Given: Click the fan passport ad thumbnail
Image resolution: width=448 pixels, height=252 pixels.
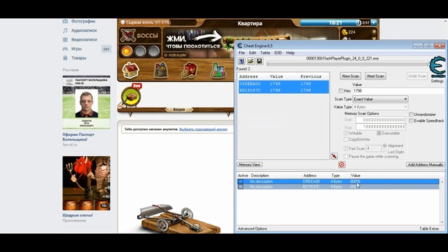Looking at the screenshot, I should 86,102.
